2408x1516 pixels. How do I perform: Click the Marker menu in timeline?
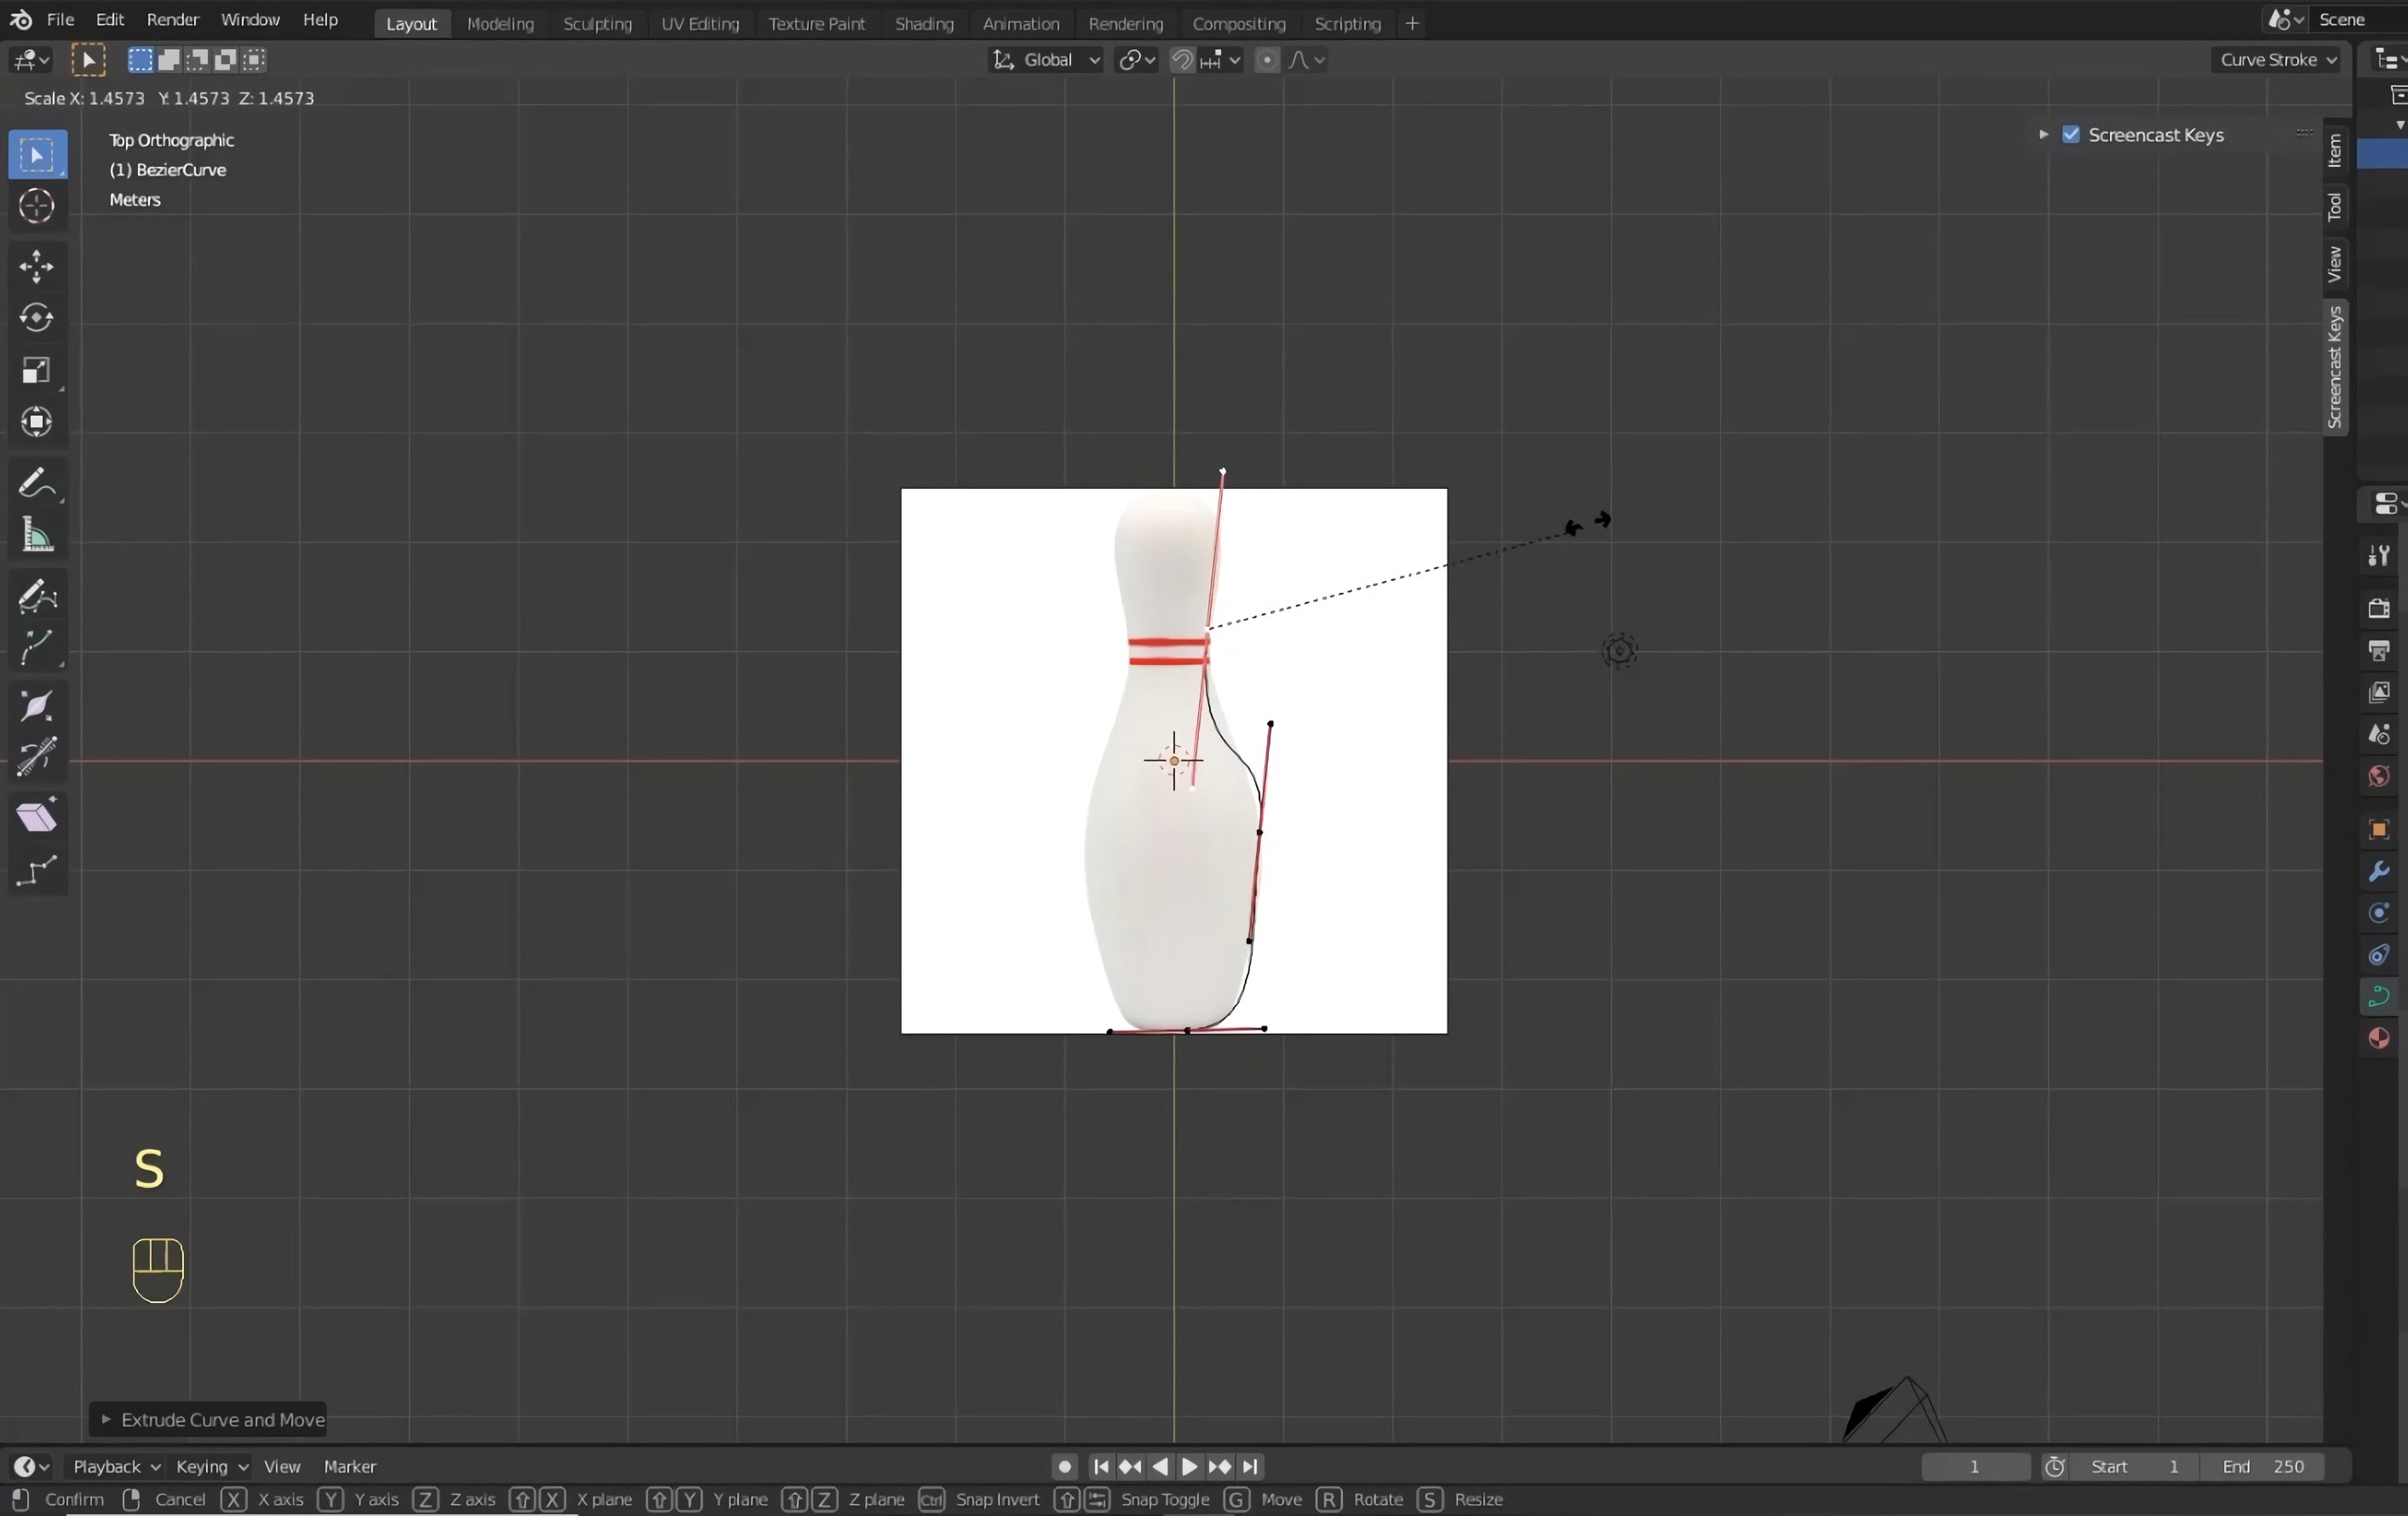[349, 1466]
